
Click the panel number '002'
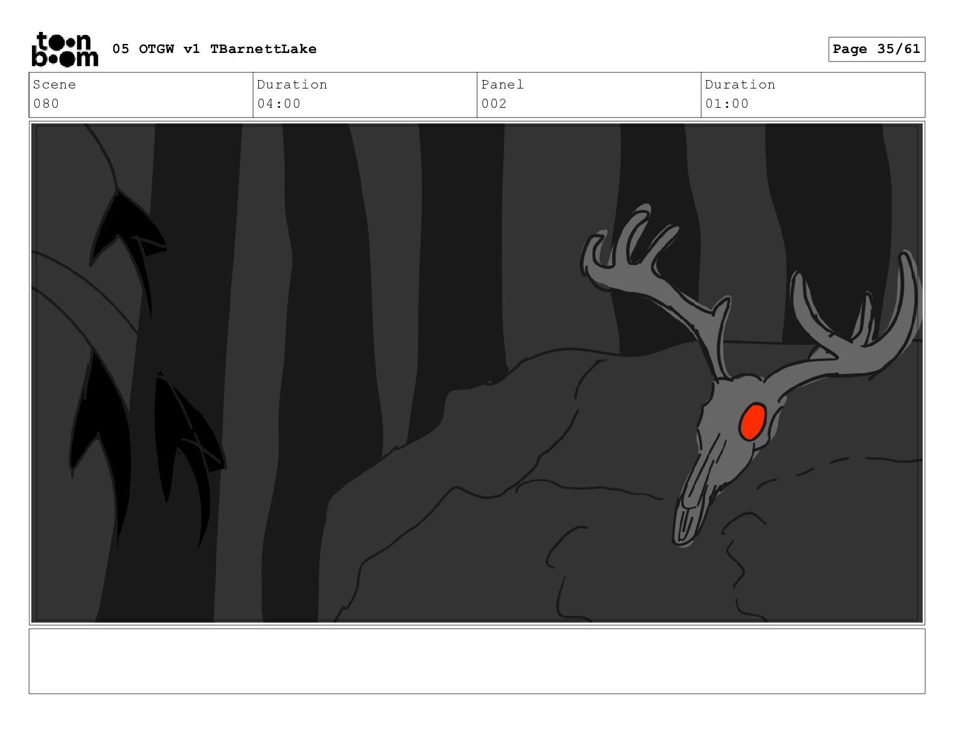click(x=494, y=104)
